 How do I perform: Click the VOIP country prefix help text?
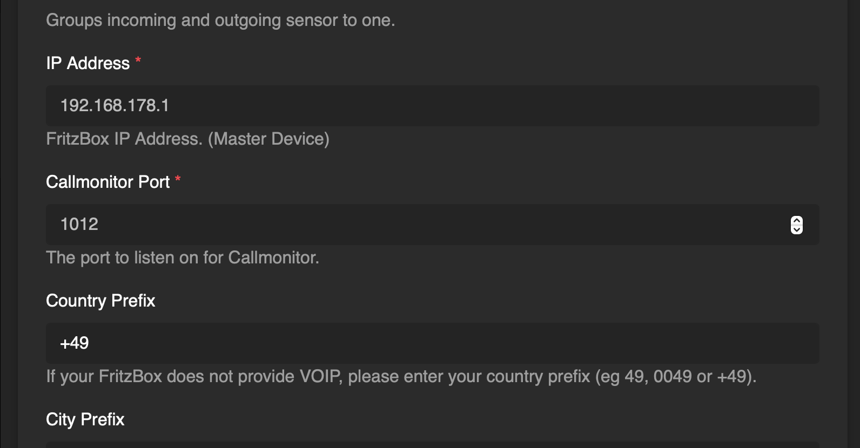pyautogui.click(x=401, y=376)
